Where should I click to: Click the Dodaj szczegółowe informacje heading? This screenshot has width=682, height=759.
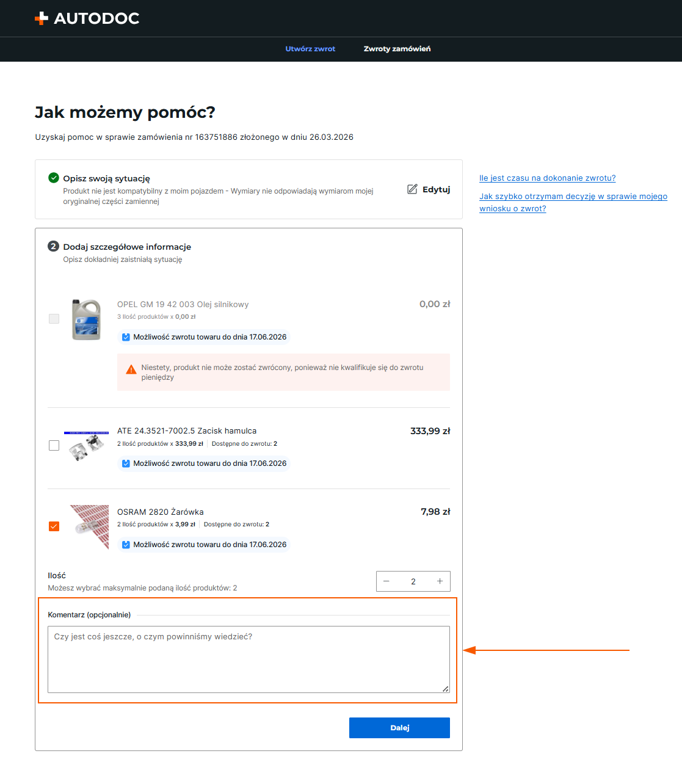(127, 247)
